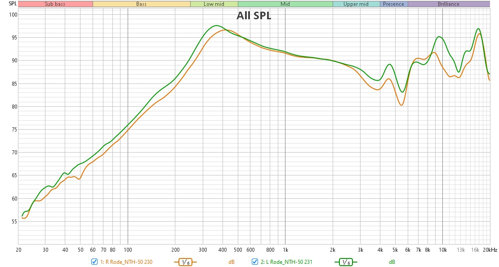Click the All SPL graph title

[254, 16]
